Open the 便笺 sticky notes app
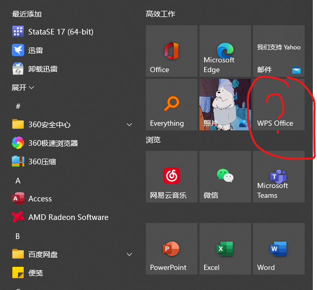Viewport: 317px width, 290px height. point(27,272)
